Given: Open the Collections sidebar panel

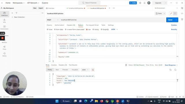Looking at the screenshot, I should coord(5,14).
